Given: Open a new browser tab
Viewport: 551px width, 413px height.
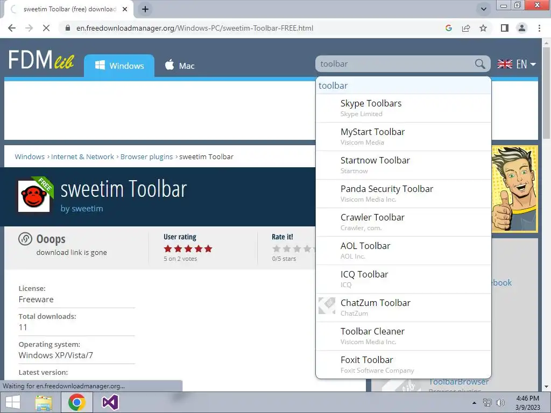Looking at the screenshot, I should (145, 9).
